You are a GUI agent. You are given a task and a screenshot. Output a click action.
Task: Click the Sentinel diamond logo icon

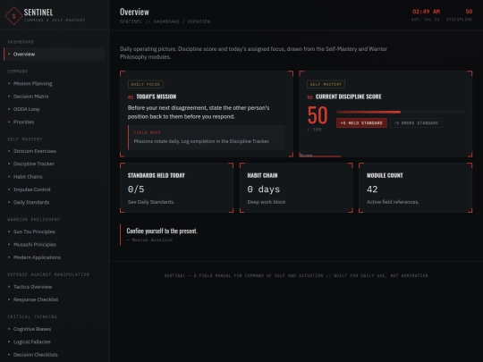coord(13,16)
